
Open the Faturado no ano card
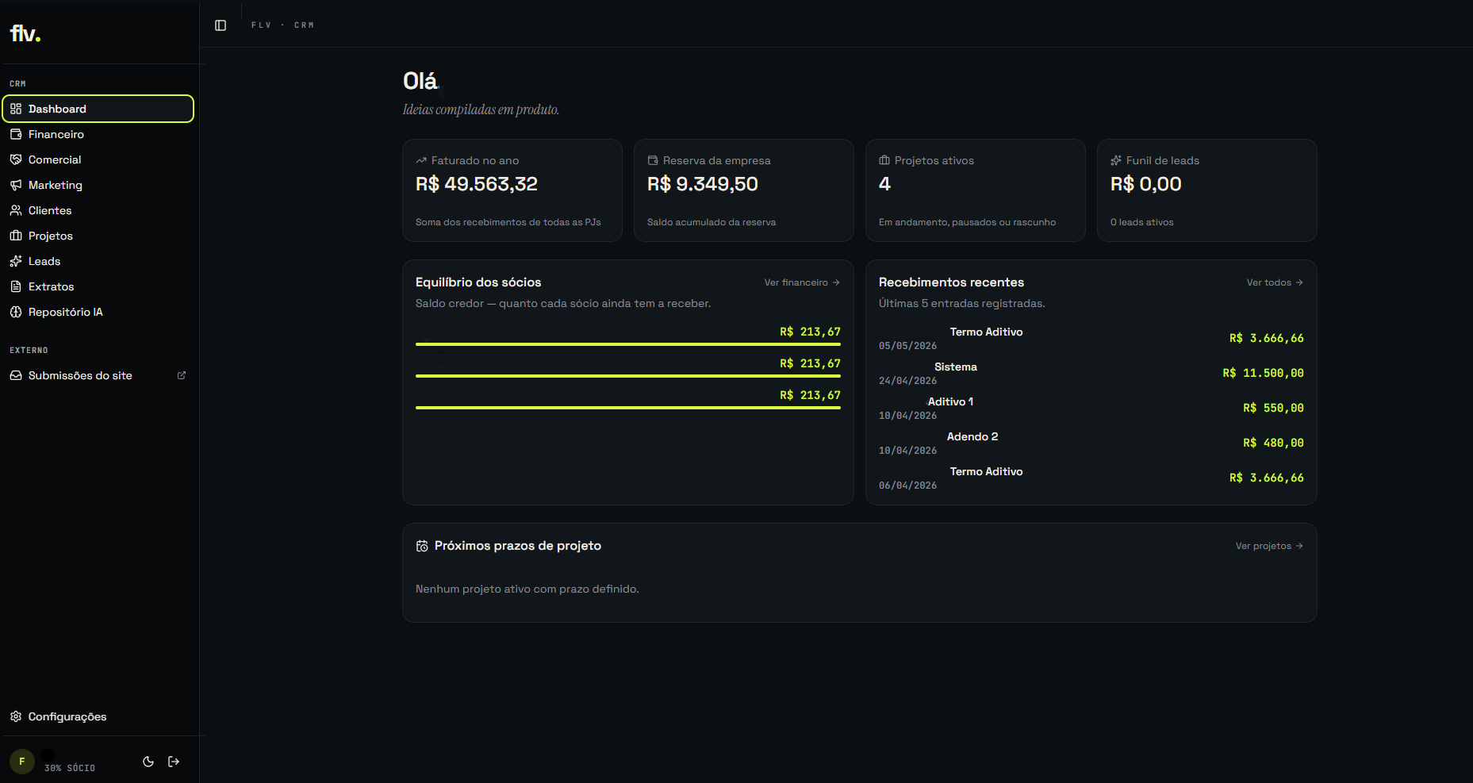(x=512, y=190)
